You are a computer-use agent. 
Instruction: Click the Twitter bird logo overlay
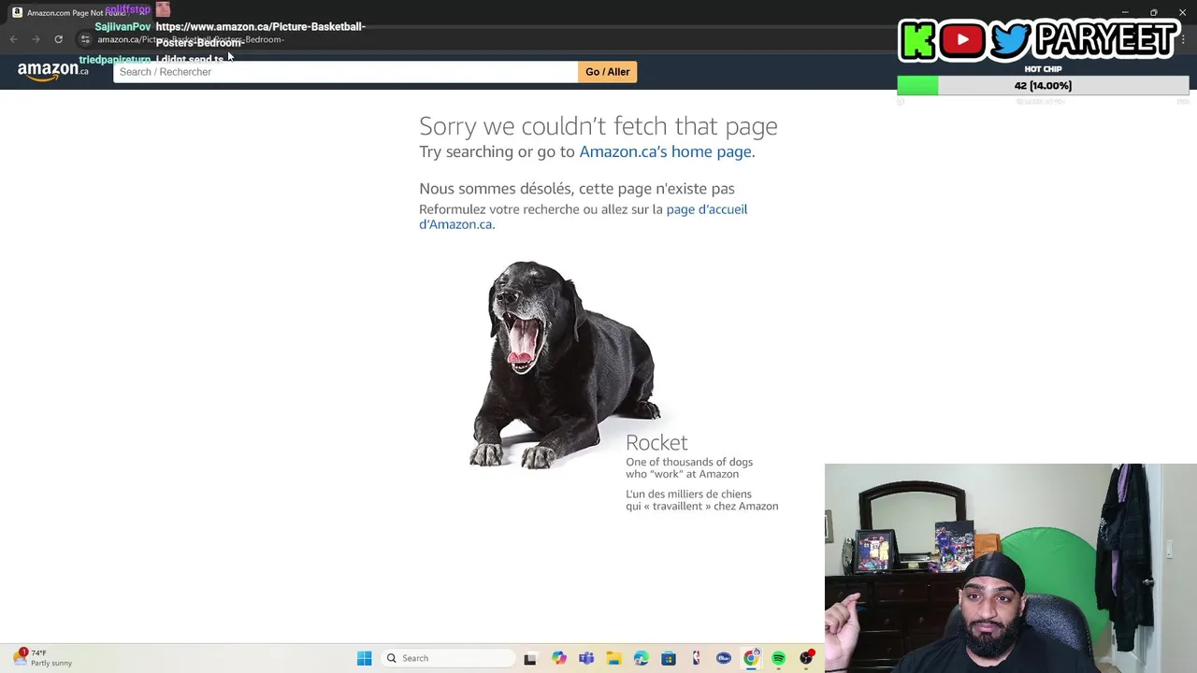(x=1010, y=40)
